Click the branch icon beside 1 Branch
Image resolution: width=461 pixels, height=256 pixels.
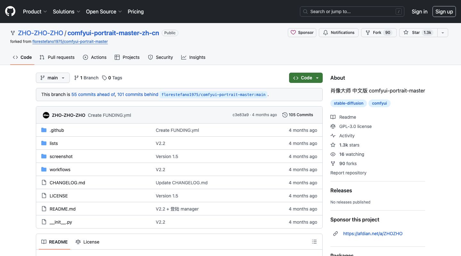pos(76,78)
